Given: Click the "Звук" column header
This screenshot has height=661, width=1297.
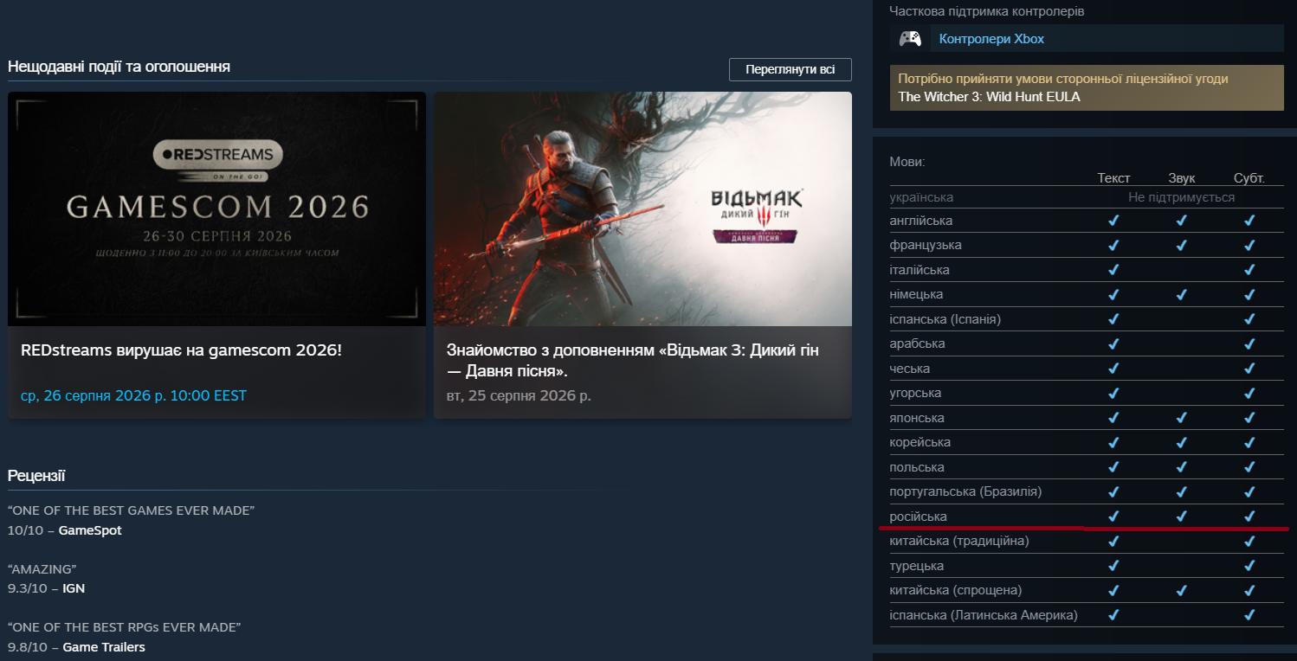Looking at the screenshot, I should [x=1181, y=178].
